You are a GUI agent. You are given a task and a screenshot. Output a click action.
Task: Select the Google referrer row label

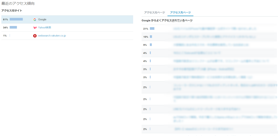[42, 20]
